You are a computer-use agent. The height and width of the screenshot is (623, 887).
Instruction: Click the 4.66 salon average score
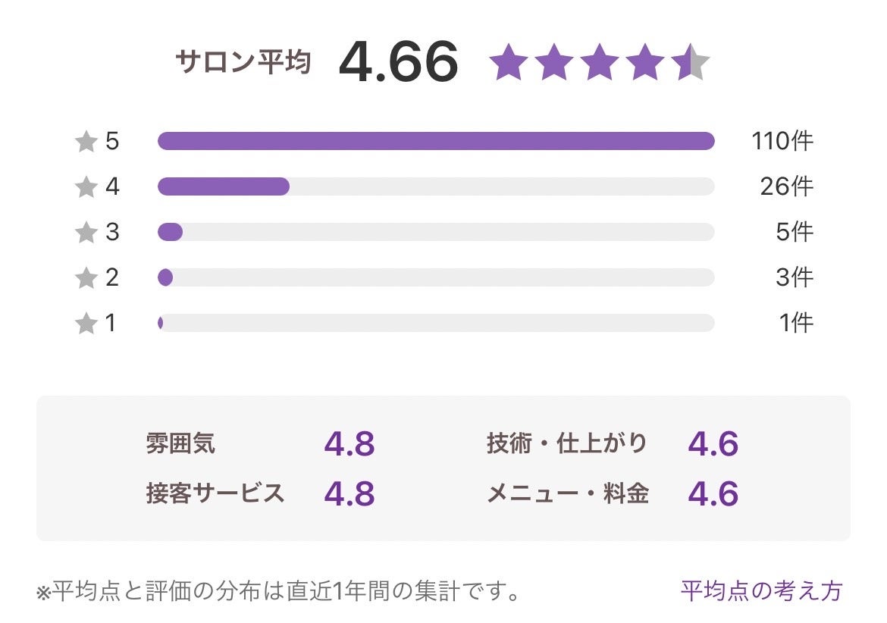[x=398, y=62]
